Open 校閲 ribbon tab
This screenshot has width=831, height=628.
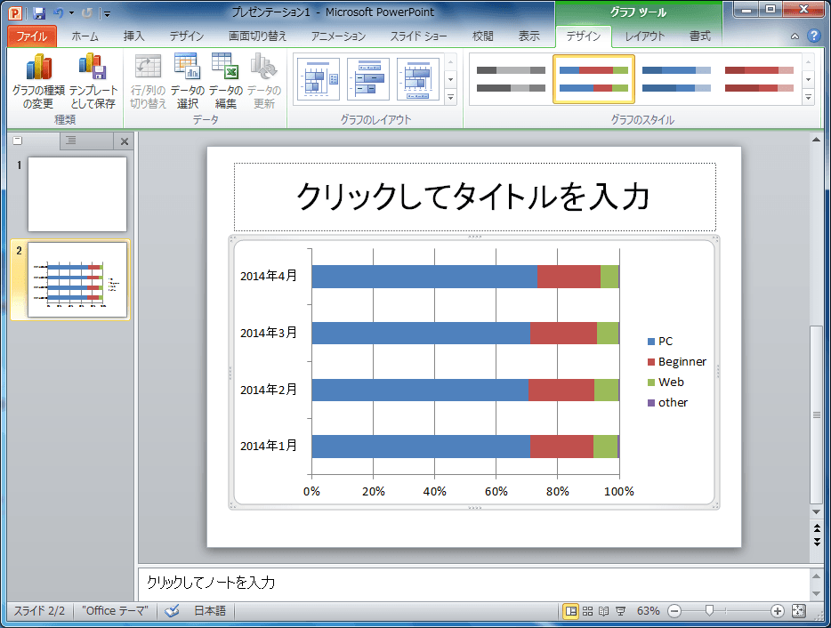click(483, 36)
